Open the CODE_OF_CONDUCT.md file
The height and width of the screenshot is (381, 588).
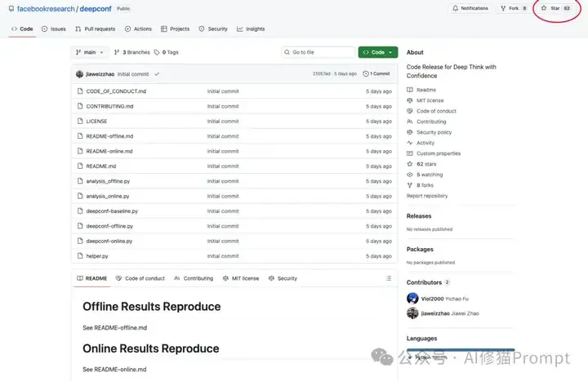tap(116, 91)
